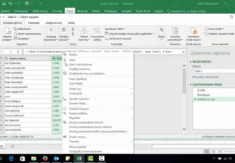The height and width of the screenshot is (163, 235).
Task: Switch to Dodaj kolumnę tab
Action: [x=54, y=23]
